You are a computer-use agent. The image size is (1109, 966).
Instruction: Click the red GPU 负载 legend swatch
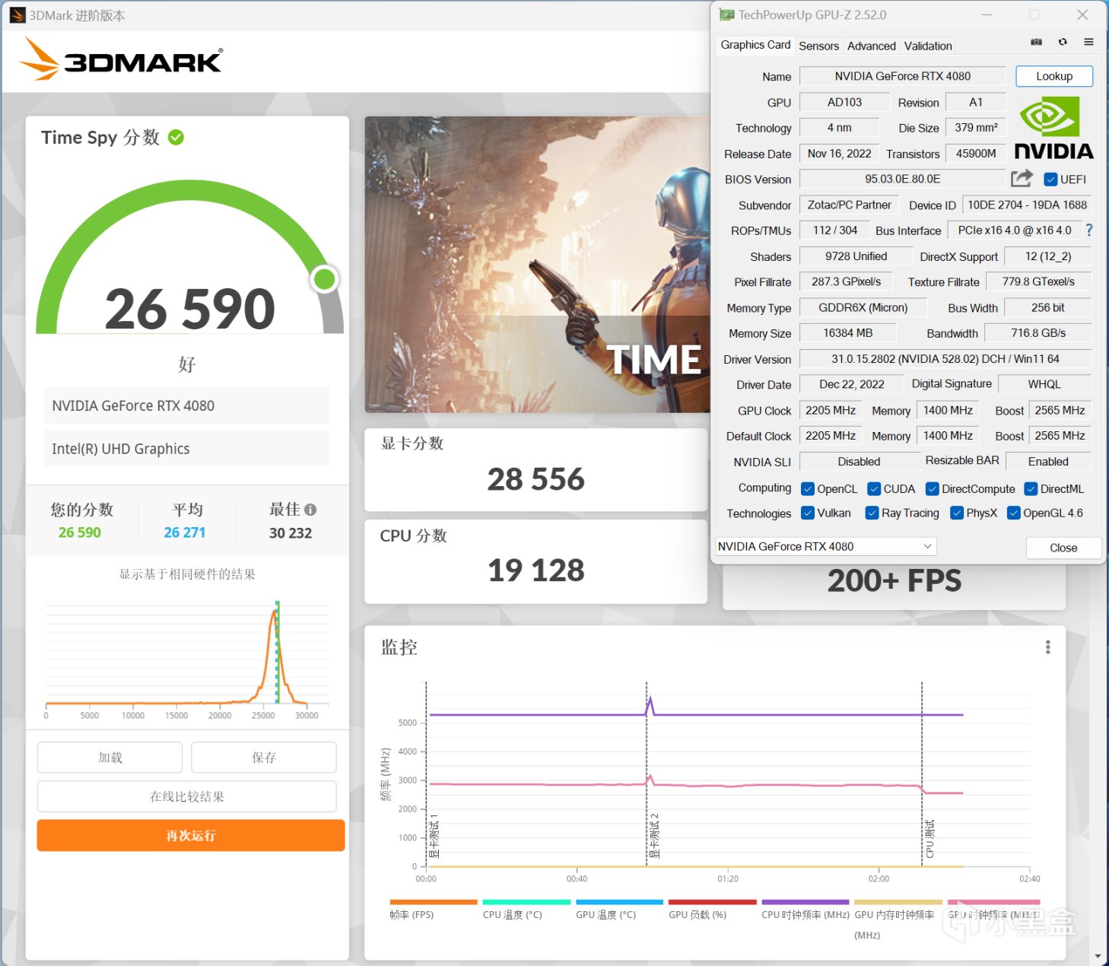tap(713, 902)
